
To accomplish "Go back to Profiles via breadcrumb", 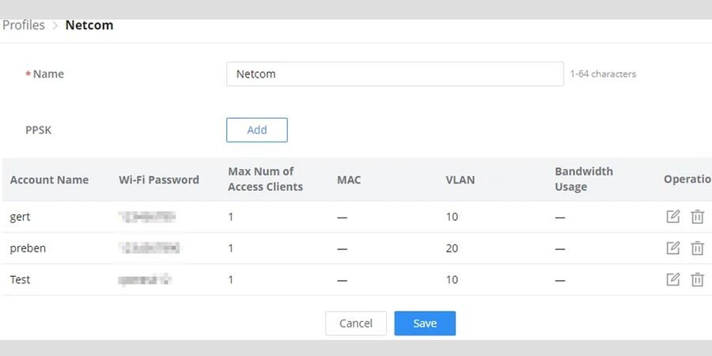I will [x=24, y=25].
